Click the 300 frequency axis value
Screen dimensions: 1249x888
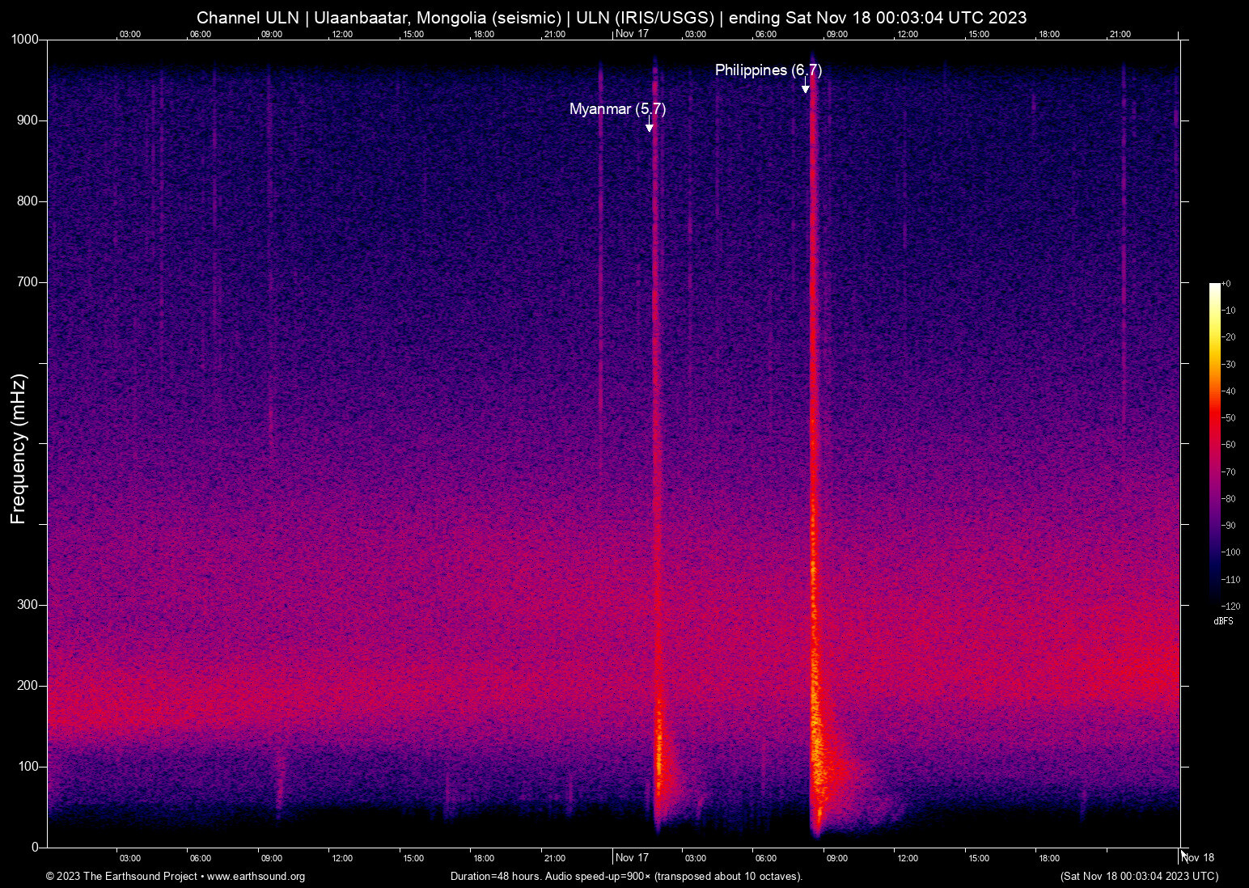28,605
